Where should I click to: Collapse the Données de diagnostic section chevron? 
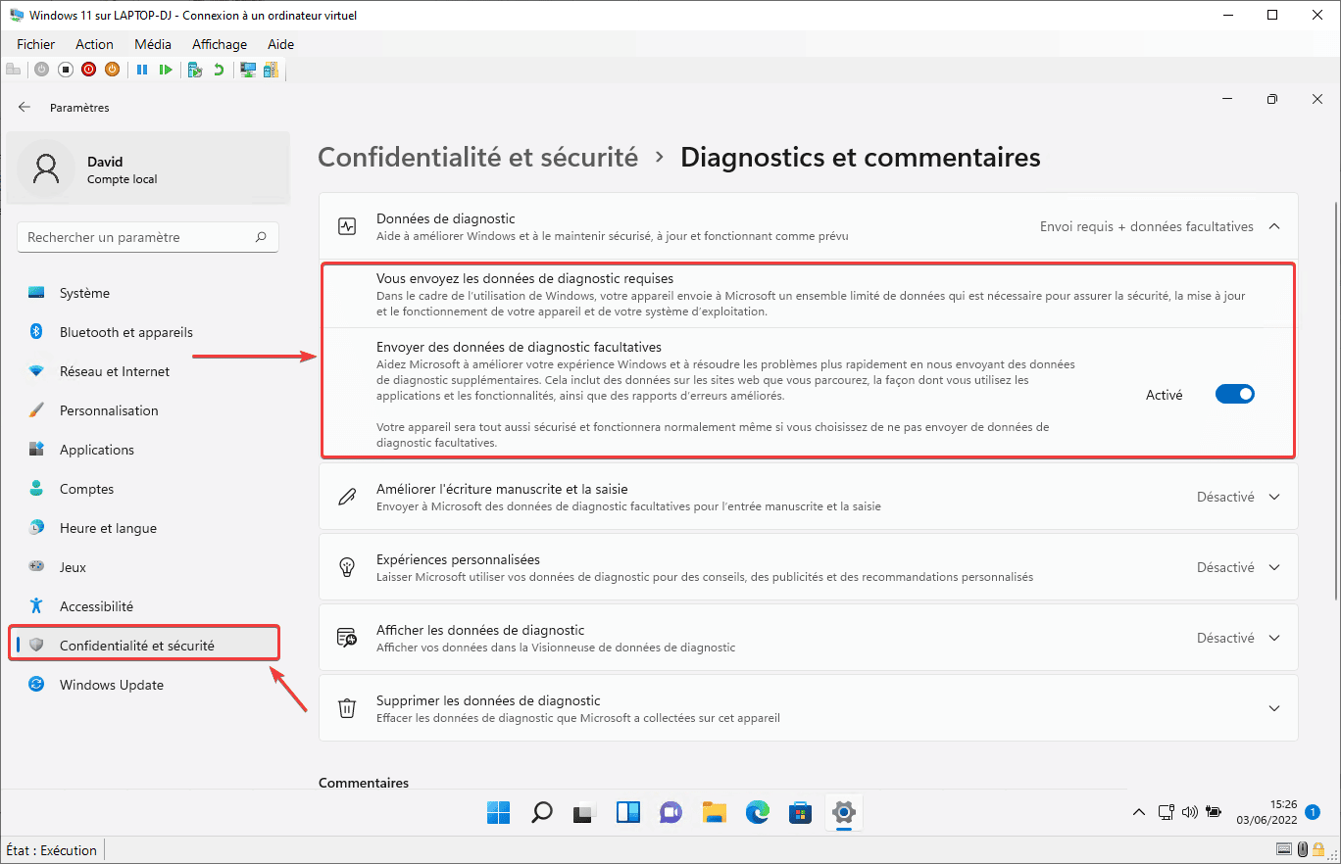point(1273,225)
